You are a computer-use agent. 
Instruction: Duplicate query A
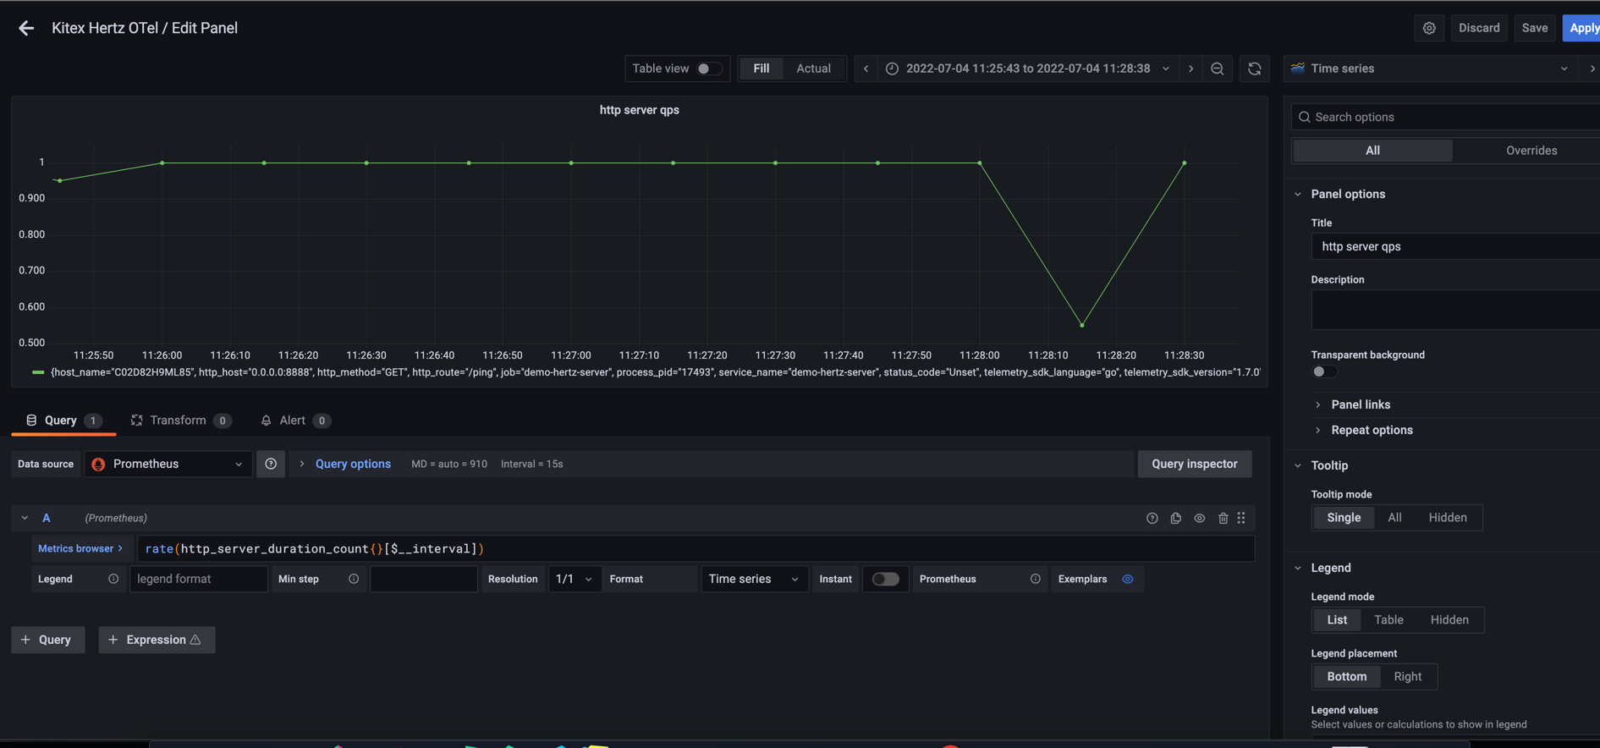tap(1175, 518)
